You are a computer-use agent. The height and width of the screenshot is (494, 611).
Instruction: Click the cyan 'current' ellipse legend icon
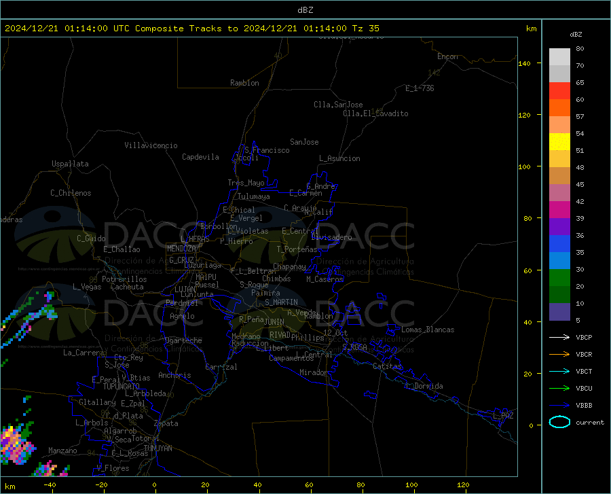click(559, 422)
